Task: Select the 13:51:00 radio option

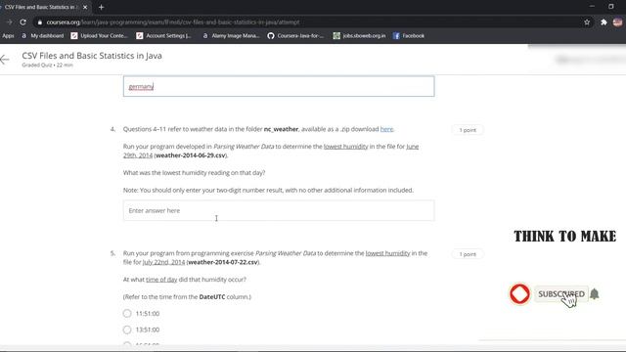Action: pyautogui.click(x=127, y=330)
